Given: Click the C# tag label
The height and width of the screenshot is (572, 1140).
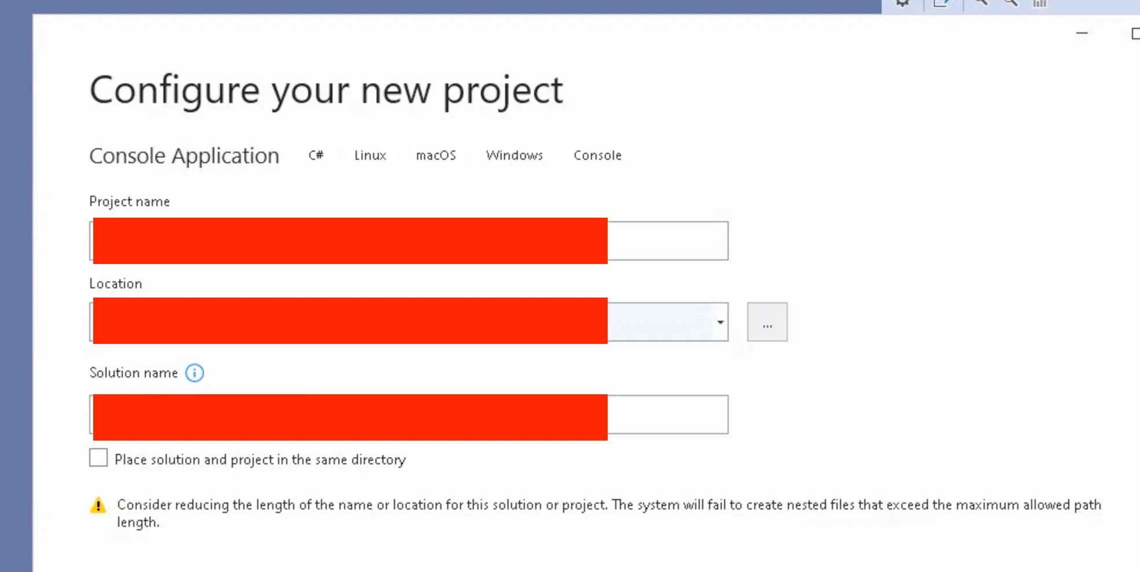Looking at the screenshot, I should 316,155.
